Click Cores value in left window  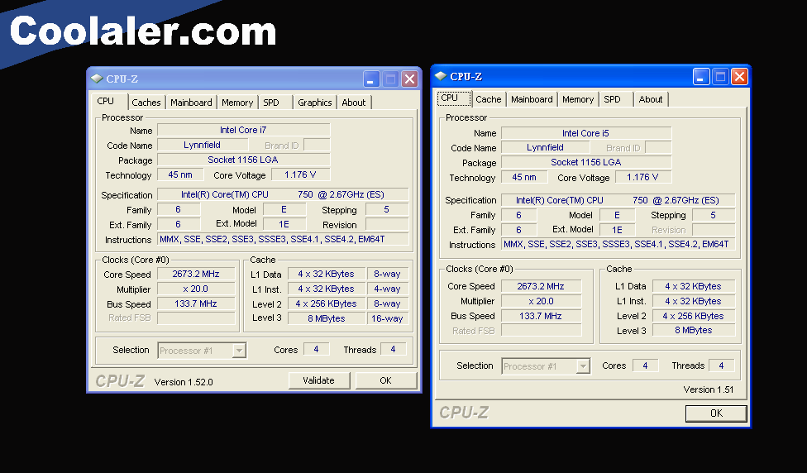316,350
